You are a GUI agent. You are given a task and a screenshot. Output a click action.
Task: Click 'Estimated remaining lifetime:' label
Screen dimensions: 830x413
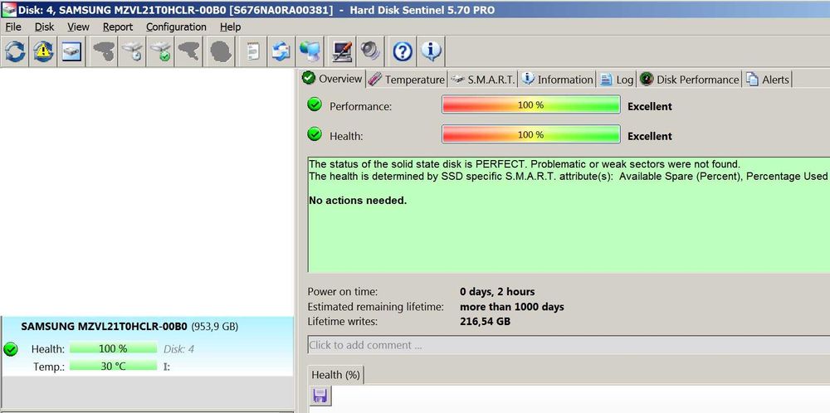point(374,307)
